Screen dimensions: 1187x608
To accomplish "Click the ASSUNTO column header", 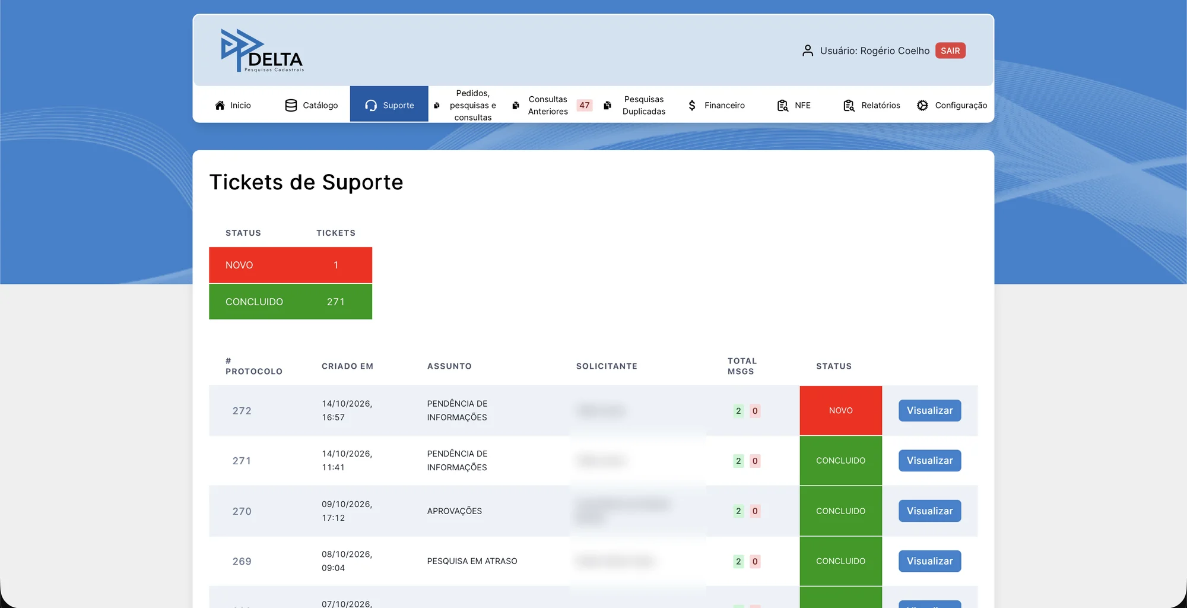I will point(449,366).
